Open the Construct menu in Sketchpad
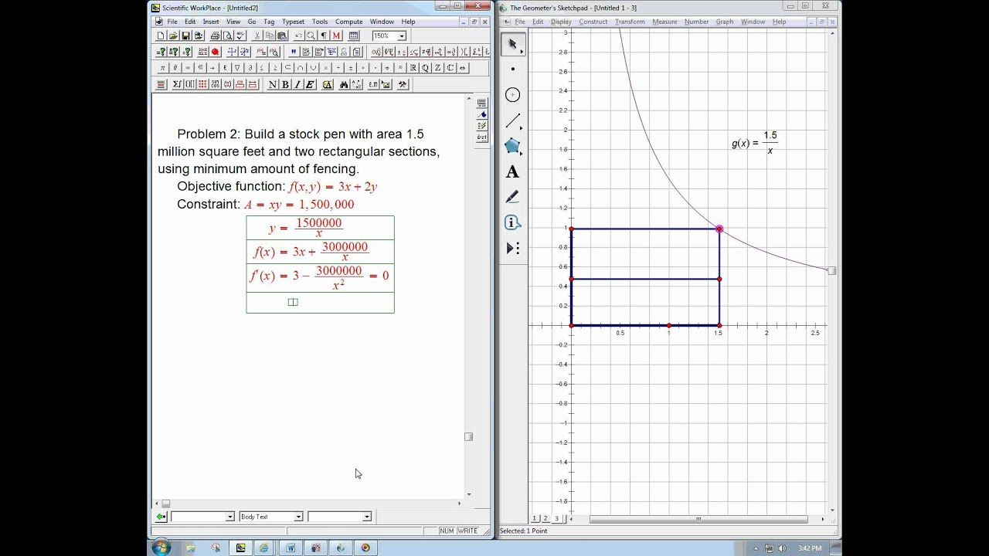This screenshot has height=556, width=989. tap(593, 22)
